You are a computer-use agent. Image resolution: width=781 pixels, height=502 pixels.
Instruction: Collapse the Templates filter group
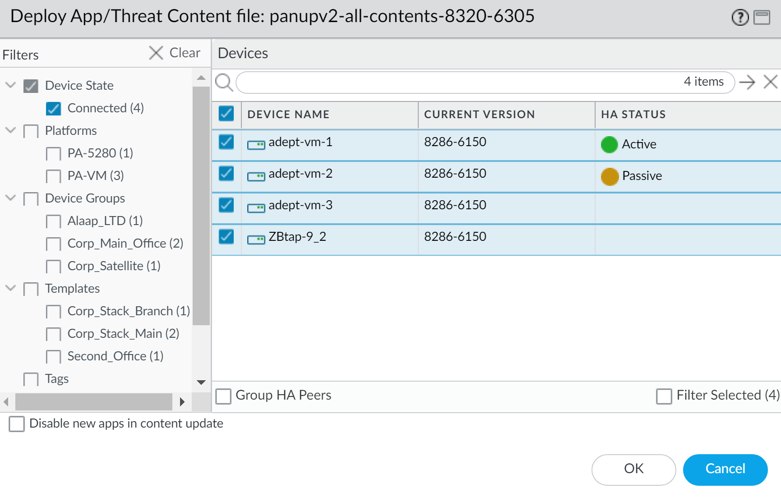click(11, 288)
